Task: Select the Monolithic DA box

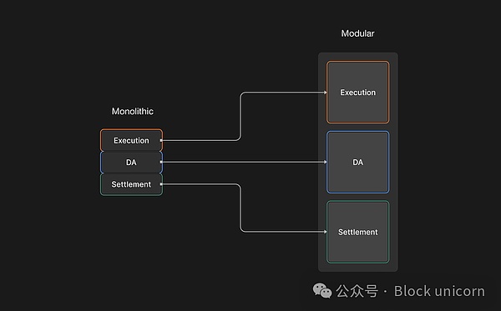Action: 131,162
